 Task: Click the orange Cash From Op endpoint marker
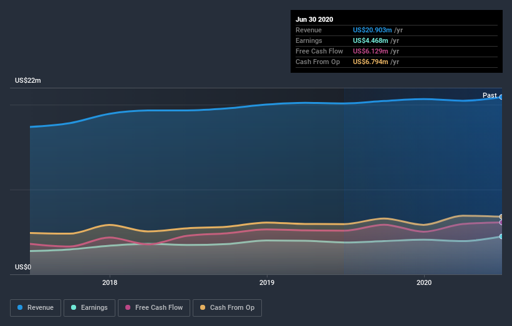tap(501, 217)
